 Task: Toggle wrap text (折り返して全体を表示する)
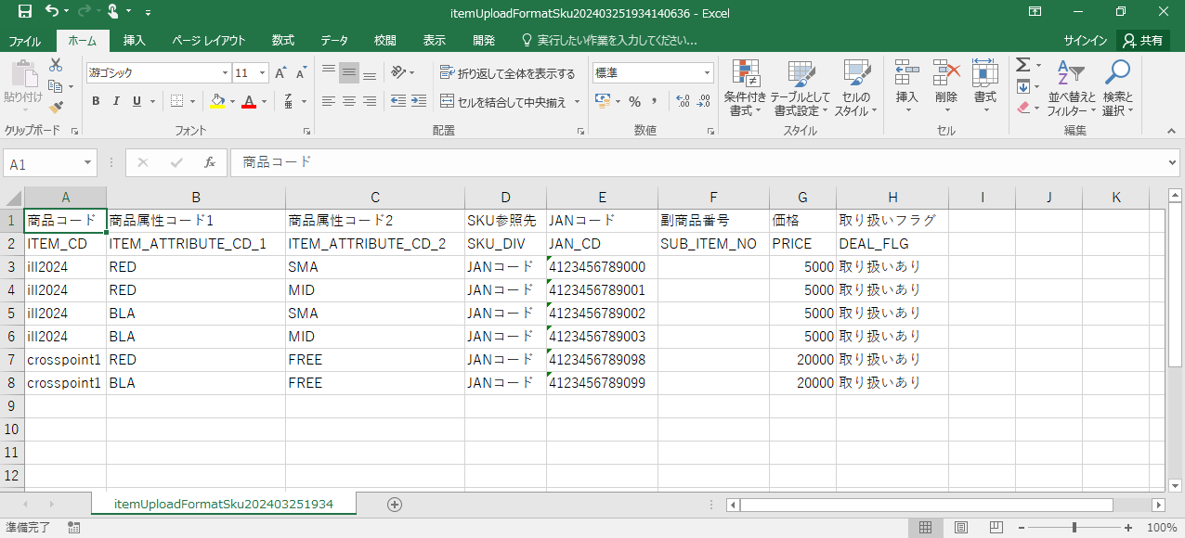pos(507,73)
